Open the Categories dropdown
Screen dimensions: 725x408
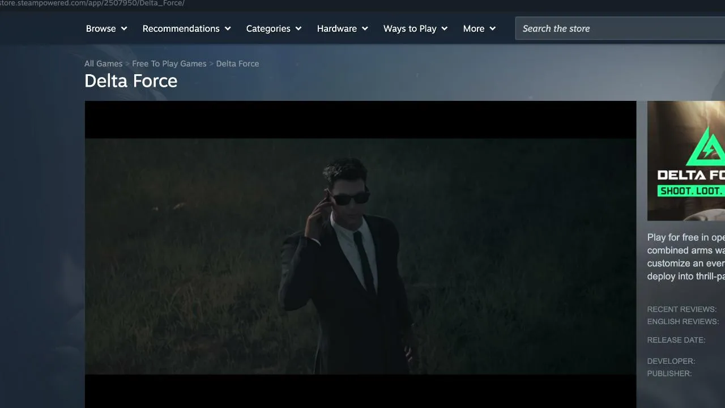pos(274,28)
